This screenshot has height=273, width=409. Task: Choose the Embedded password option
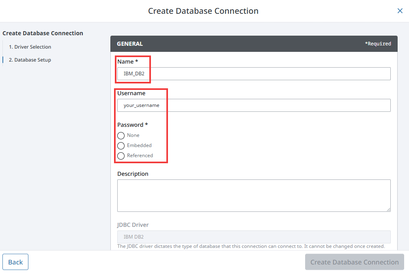pos(121,146)
